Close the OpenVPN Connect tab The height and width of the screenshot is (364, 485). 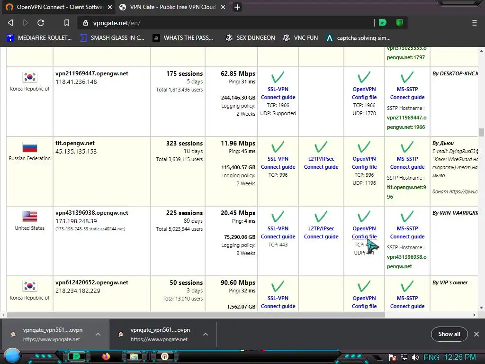110,7
